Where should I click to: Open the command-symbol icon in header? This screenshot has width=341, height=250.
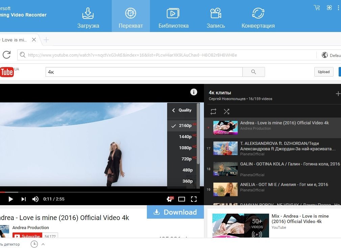pos(329,8)
